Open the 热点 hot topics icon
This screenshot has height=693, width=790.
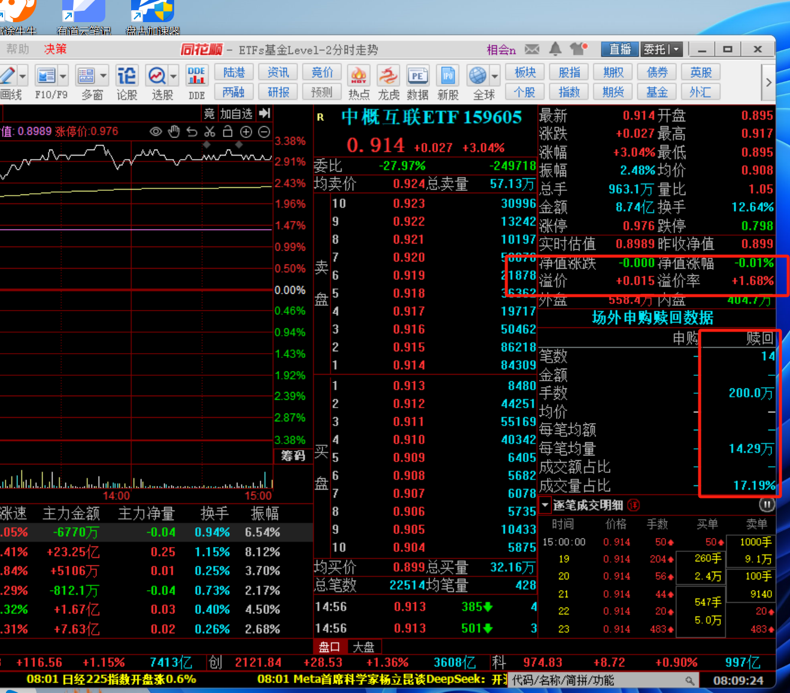pos(358,83)
